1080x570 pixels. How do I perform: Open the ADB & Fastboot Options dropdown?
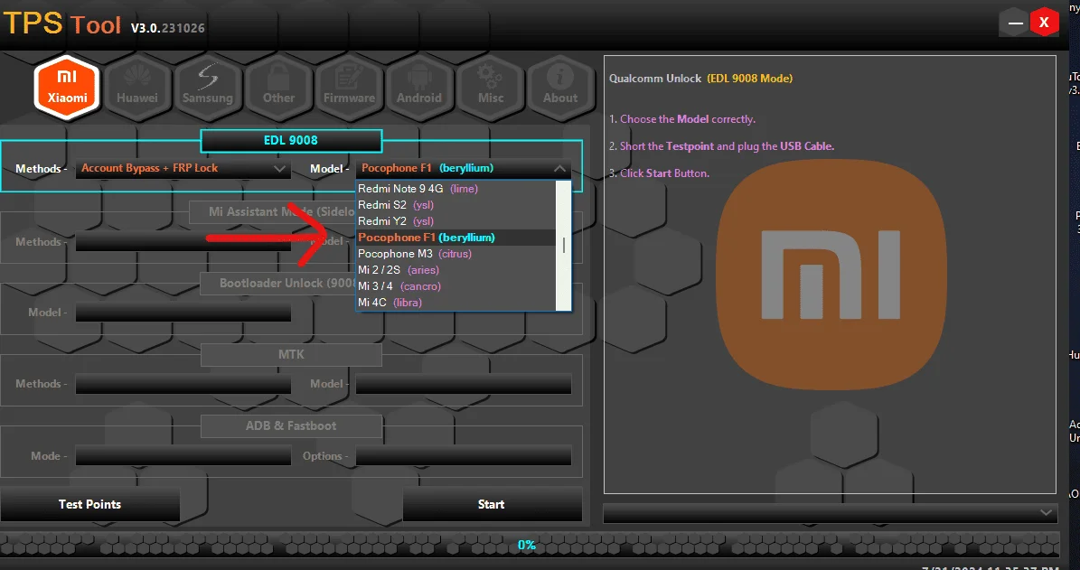click(x=464, y=455)
